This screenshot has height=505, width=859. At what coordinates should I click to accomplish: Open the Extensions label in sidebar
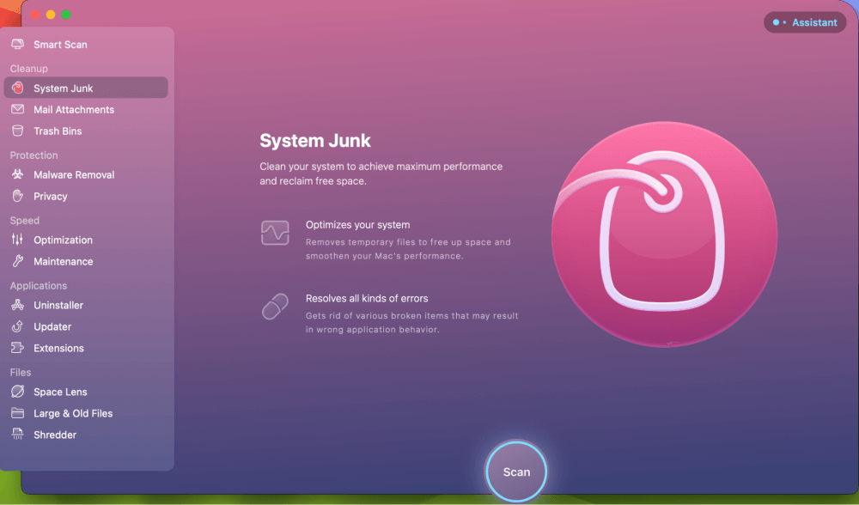[x=58, y=348]
